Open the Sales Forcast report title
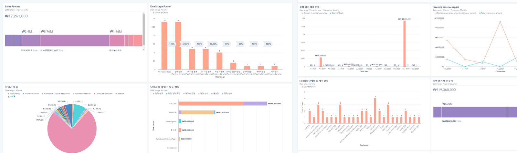Image resolution: width=517 pixels, height=153 pixels. 13,6
